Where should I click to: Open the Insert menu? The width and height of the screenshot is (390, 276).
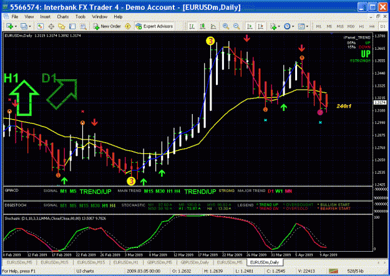pos(45,17)
